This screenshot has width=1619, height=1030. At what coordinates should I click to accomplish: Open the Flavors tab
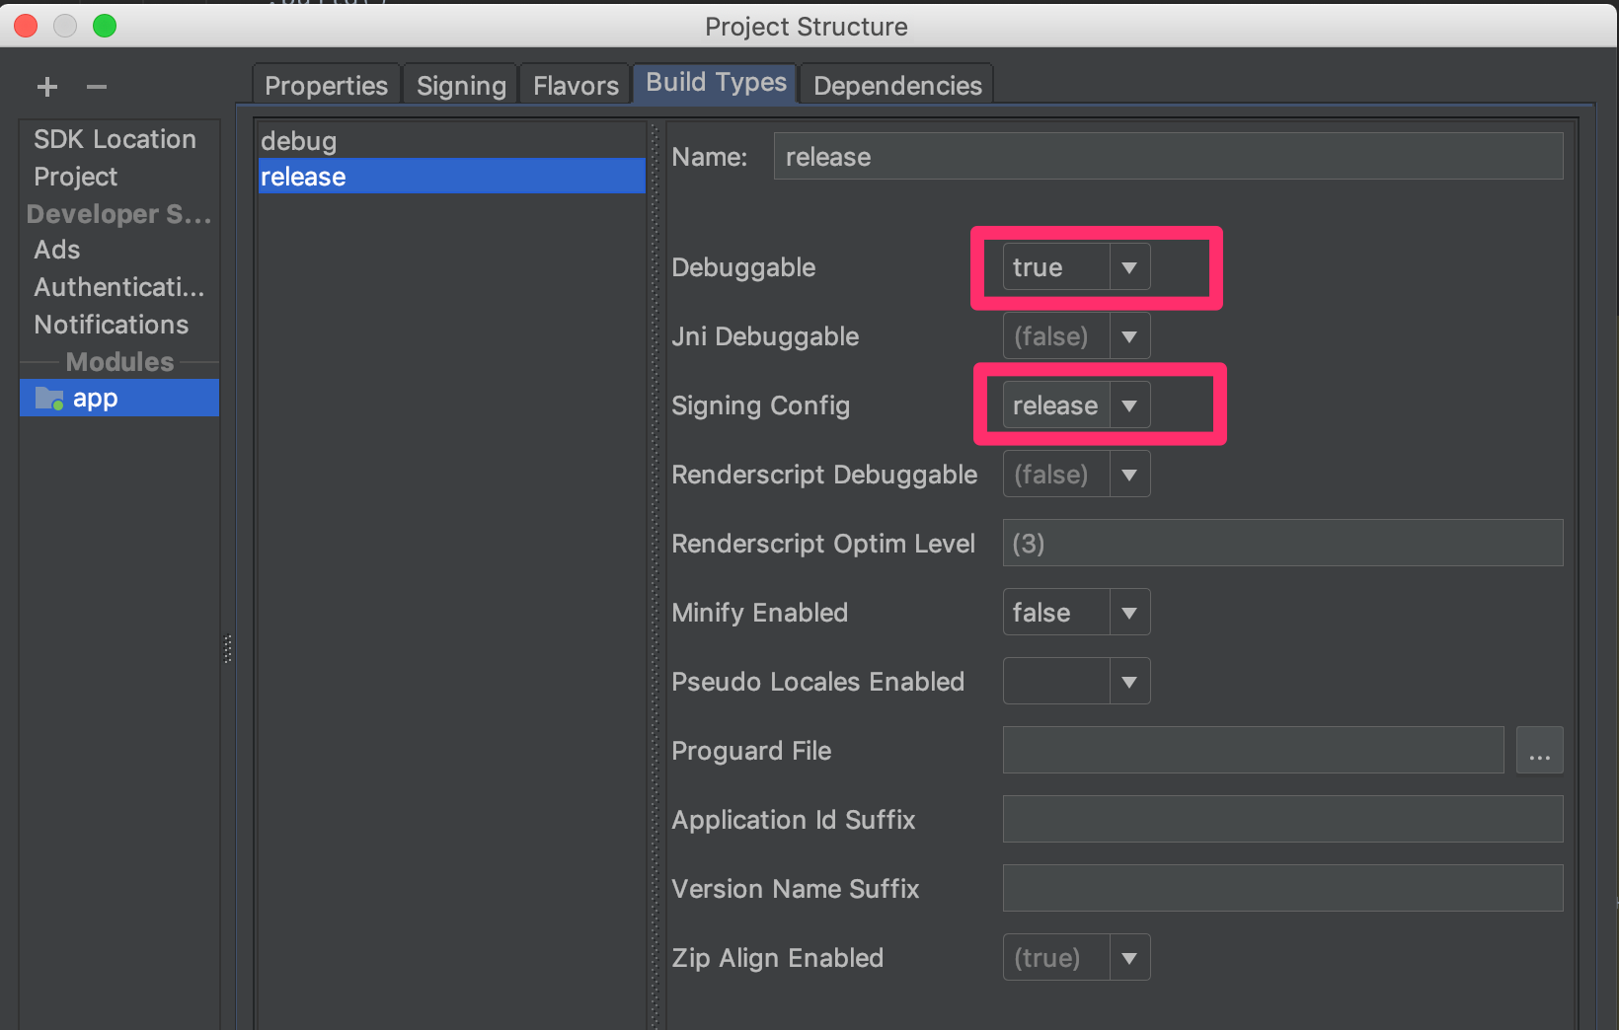tap(576, 86)
